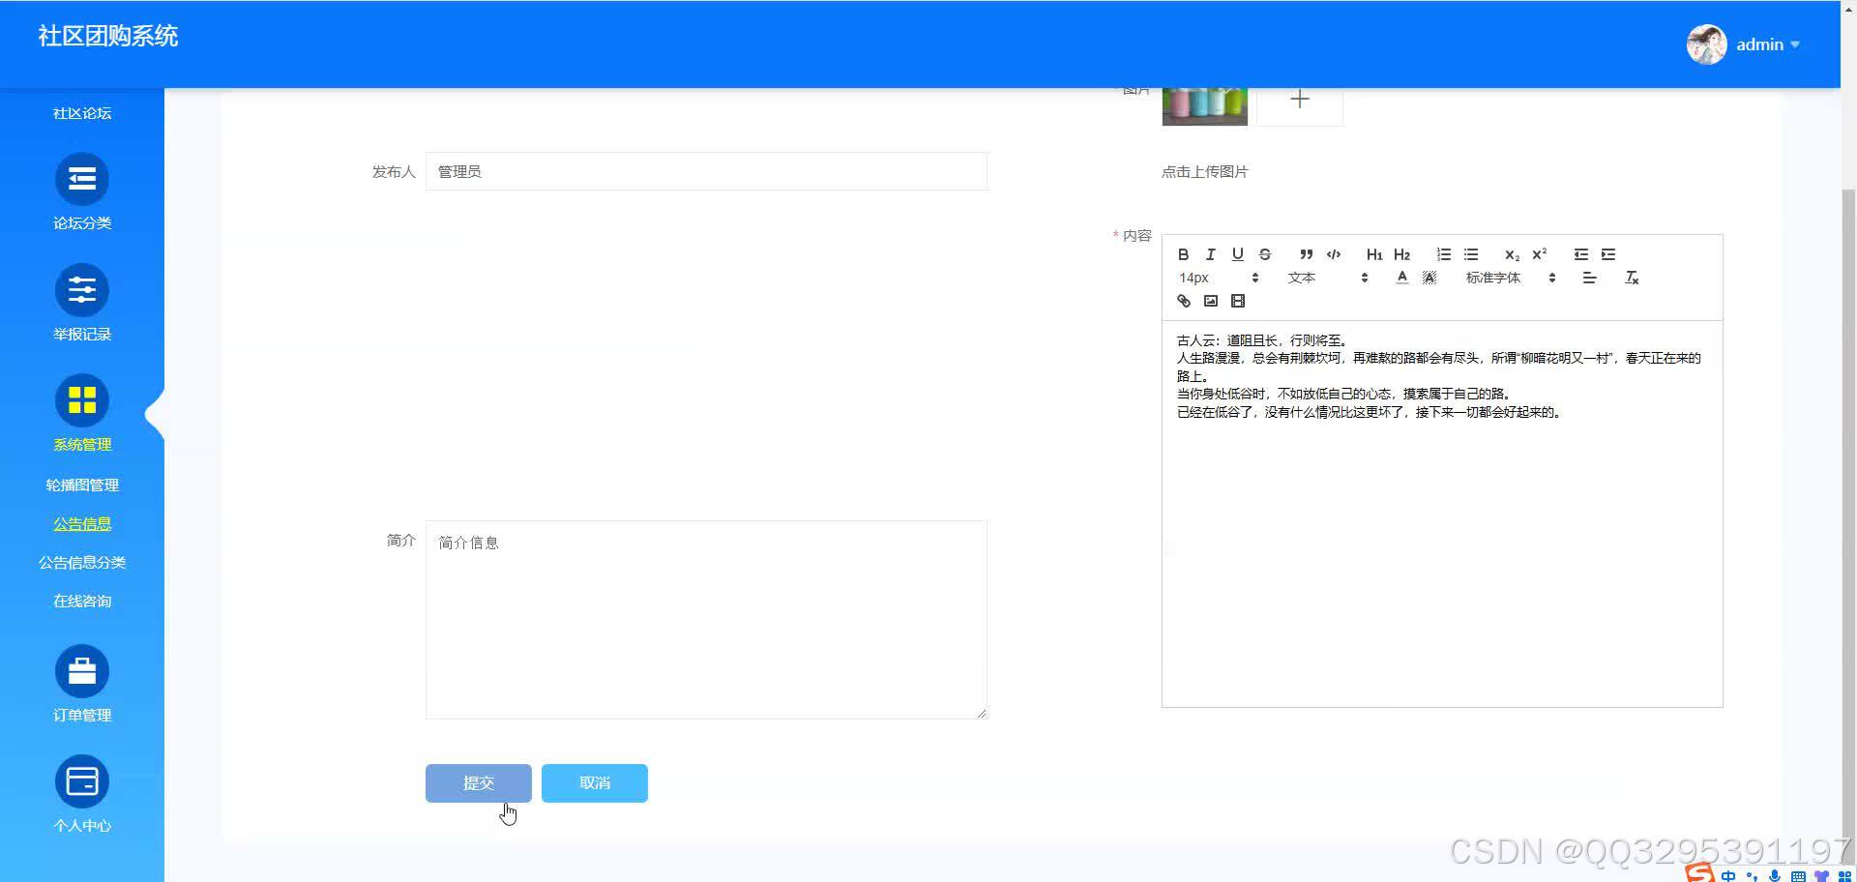Screen dimensions: 1857x882
Task: Clear text formatting in editor
Action: 1632,278
